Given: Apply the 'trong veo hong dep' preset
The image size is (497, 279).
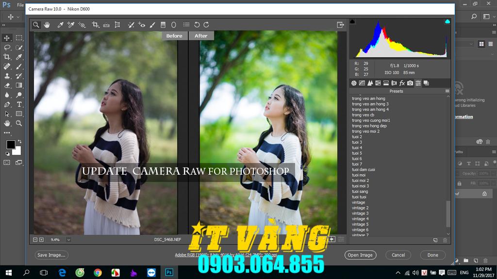Looking at the screenshot, I should (369, 126).
